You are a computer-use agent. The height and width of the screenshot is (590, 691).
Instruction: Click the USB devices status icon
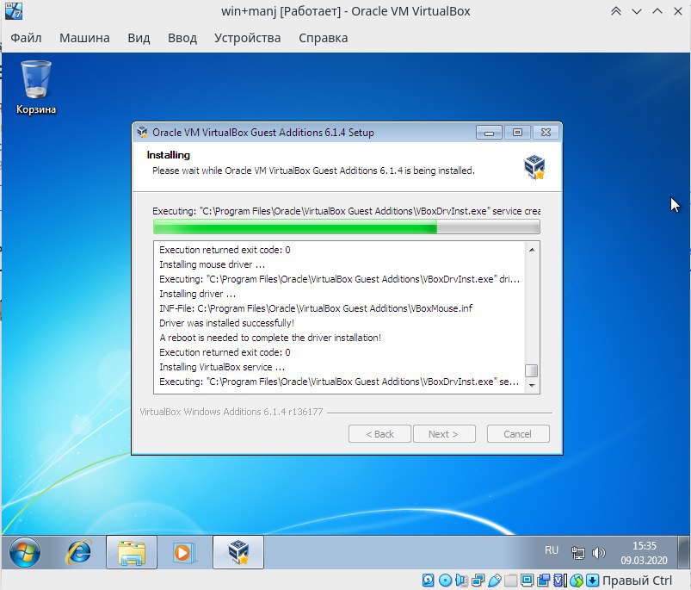[x=495, y=581]
